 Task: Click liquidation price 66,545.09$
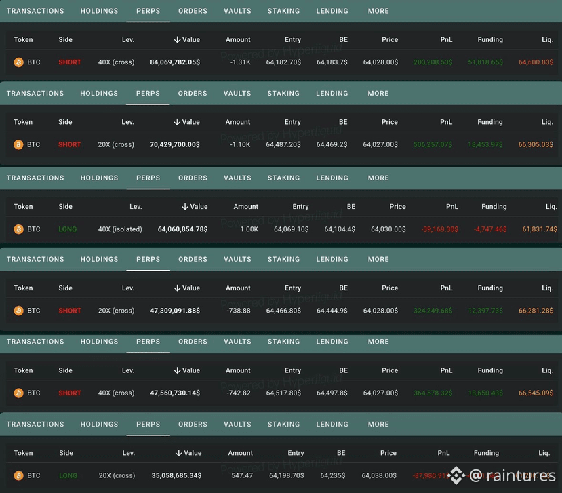pos(536,393)
